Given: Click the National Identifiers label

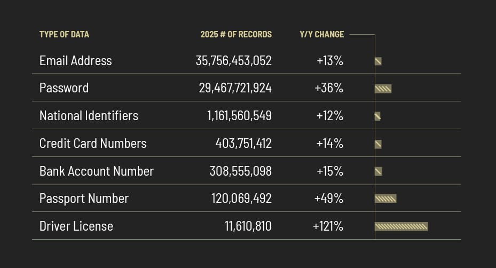Looking at the screenshot, I should 89,116.
